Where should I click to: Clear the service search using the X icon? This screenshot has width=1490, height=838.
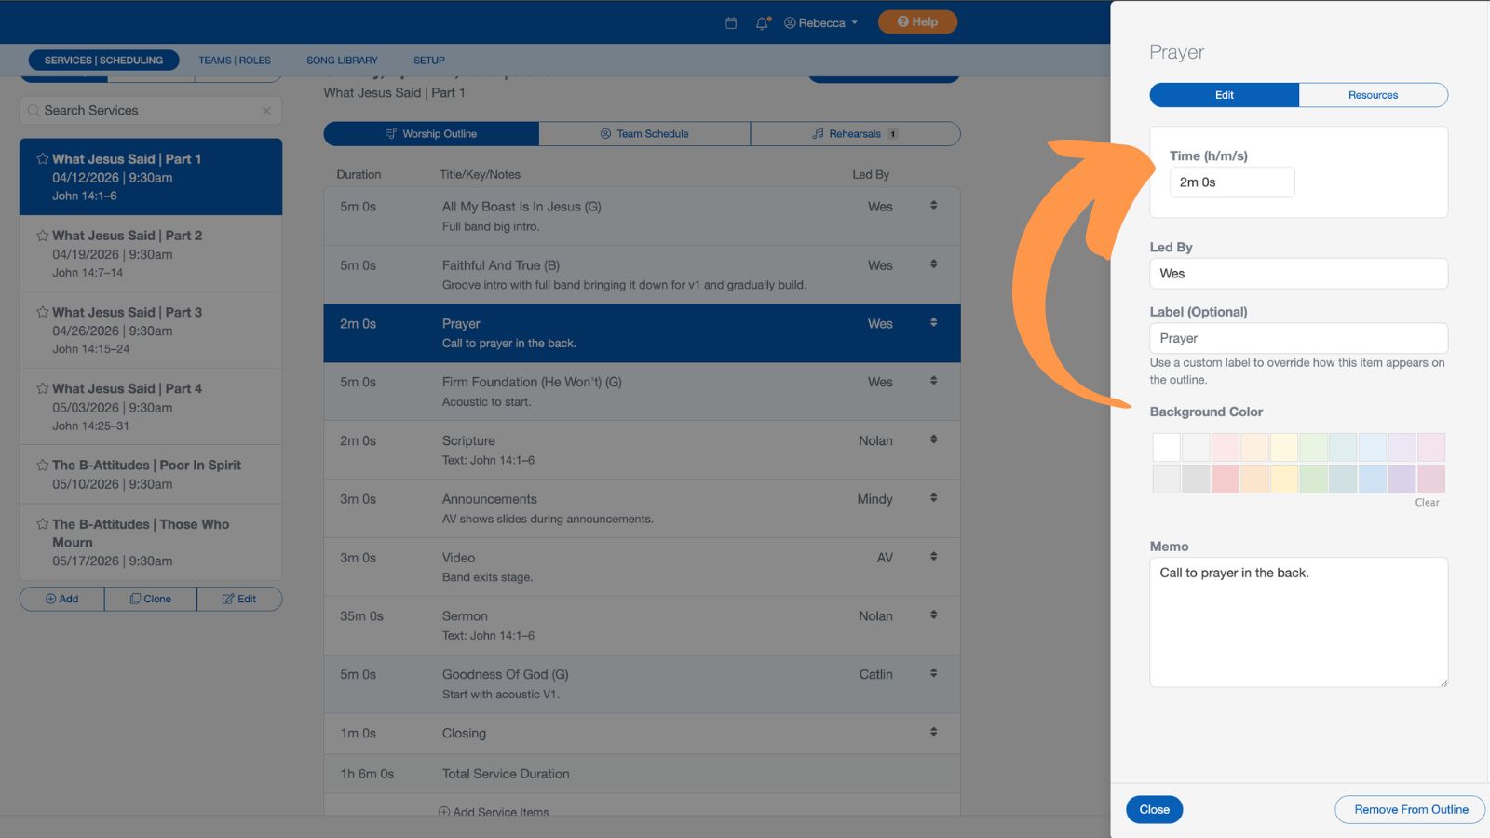pyautogui.click(x=267, y=110)
